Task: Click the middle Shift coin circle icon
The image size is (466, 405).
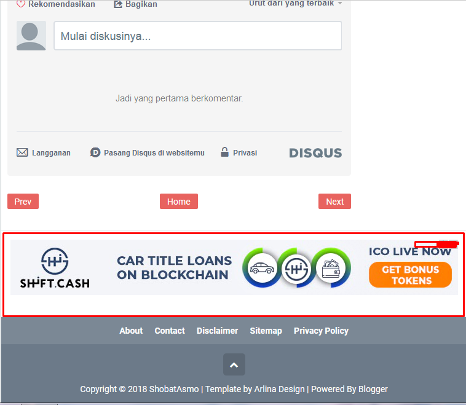Action: (296, 269)
